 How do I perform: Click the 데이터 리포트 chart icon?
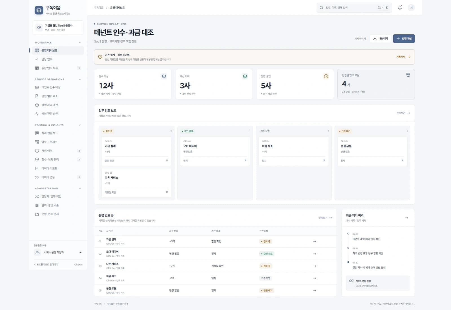pyautogui.click(x=37, y=168)
